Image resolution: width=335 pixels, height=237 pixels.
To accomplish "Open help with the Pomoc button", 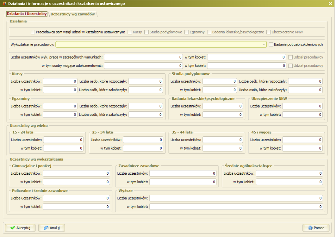I will [x=316, y=228].
